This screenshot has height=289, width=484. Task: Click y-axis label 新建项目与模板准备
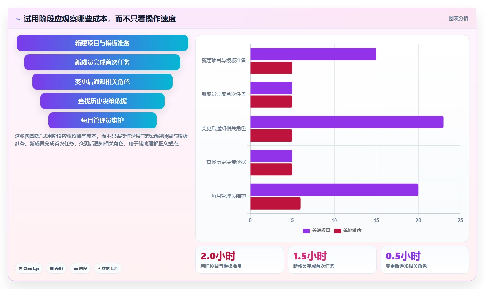[224, 60]
